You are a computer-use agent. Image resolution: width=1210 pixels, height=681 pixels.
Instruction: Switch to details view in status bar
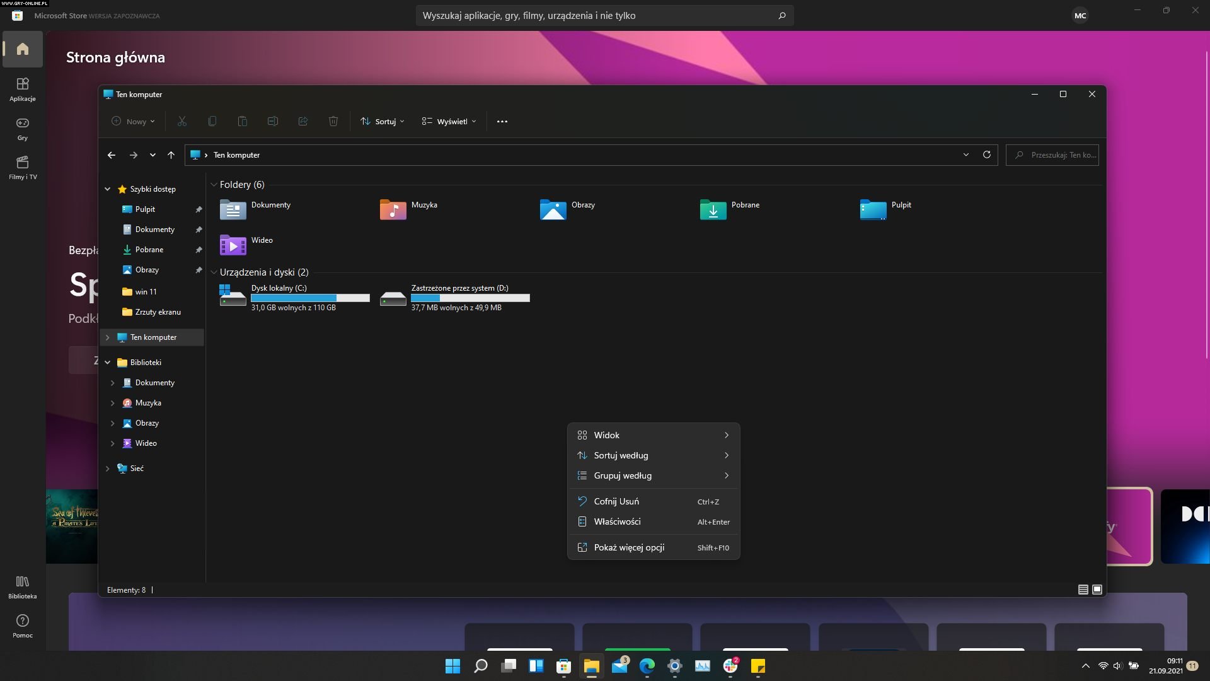pyautogui.click(x=1083, y=590)
